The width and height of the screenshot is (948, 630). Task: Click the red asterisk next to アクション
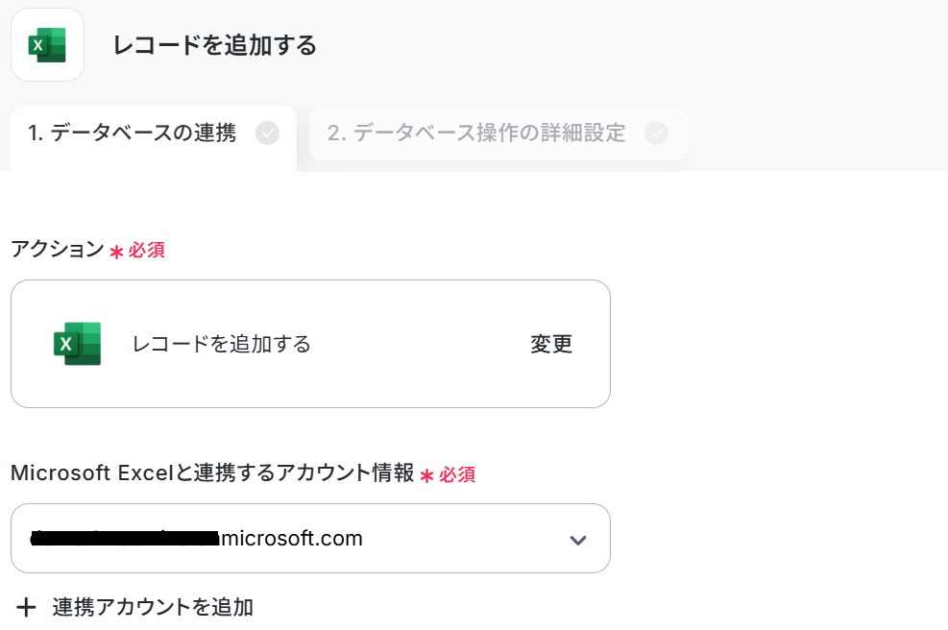pyautogui.click(x=116, y=252)
